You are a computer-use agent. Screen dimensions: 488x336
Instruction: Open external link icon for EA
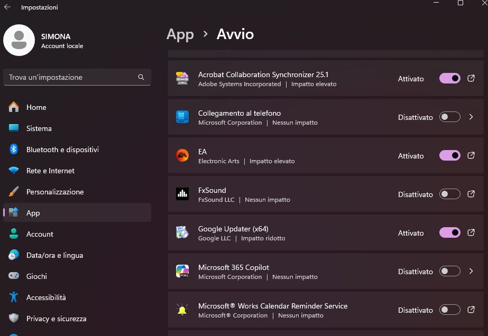coord(471,155)
